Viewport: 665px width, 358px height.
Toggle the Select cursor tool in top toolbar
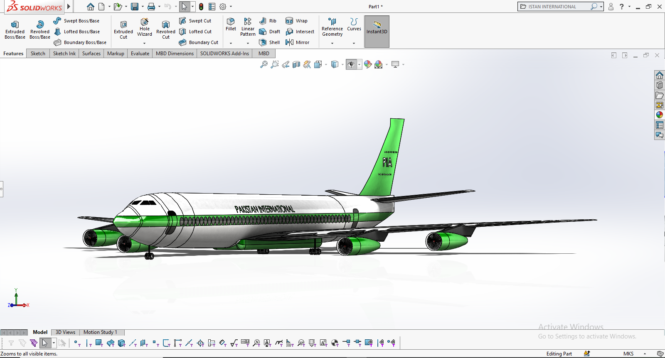pos(185,7)
